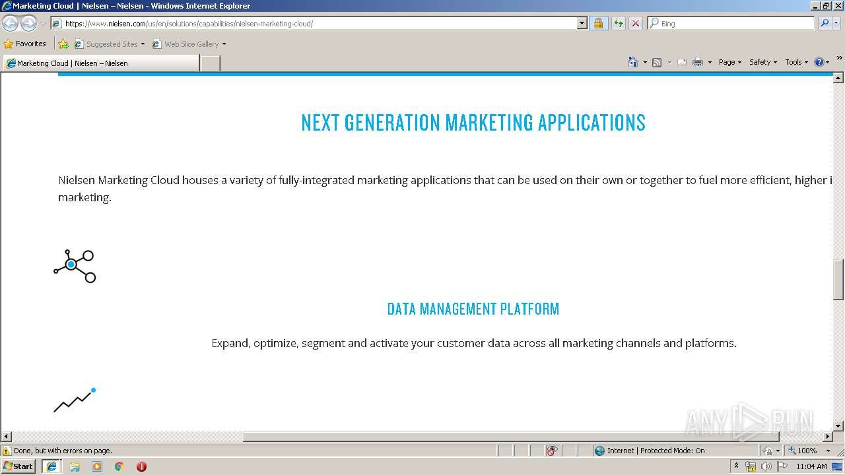Click Add to Favorites Bar icon

pos(63,44)
